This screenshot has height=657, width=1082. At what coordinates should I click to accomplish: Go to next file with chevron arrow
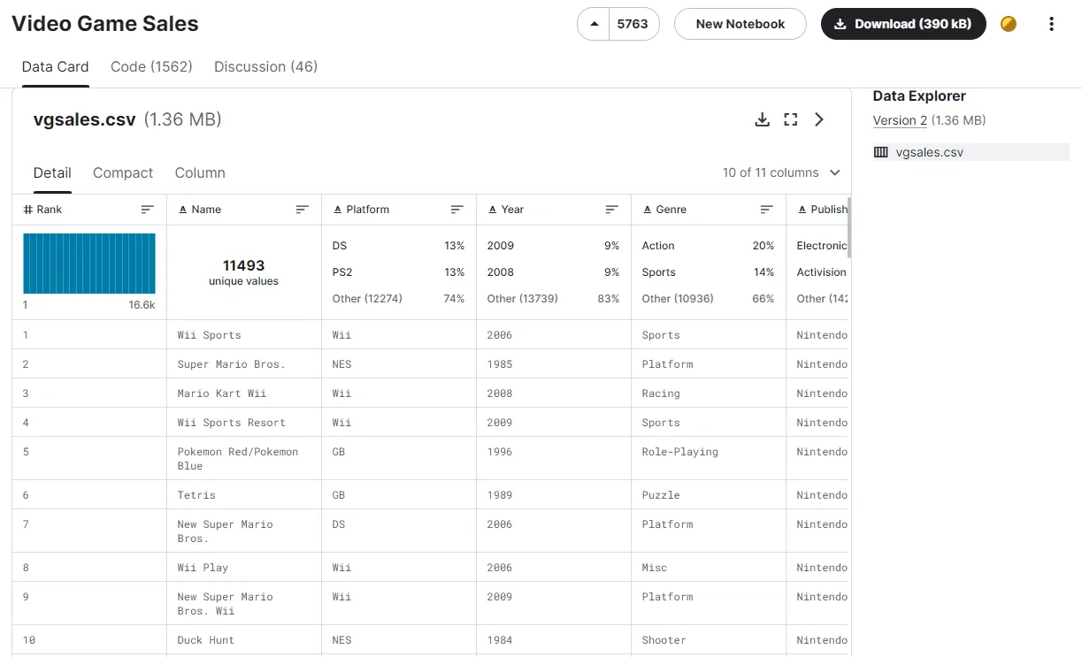(819, 119)
